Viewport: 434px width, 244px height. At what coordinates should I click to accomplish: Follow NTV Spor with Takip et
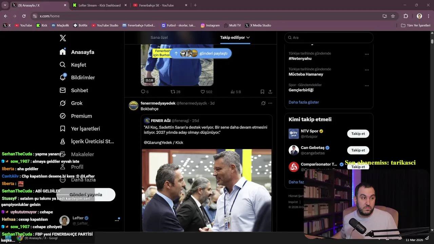point(358,134)
